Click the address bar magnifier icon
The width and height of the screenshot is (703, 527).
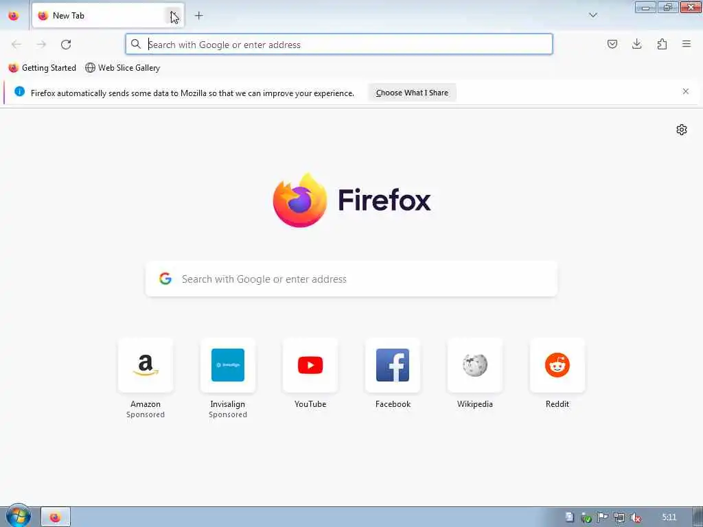(135, 44)
